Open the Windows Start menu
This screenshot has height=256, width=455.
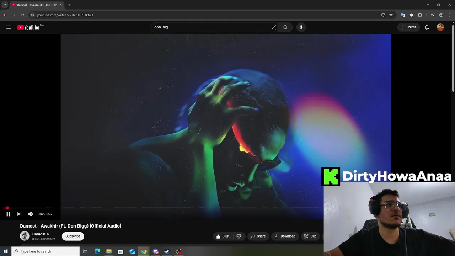(x=5, y=251)
